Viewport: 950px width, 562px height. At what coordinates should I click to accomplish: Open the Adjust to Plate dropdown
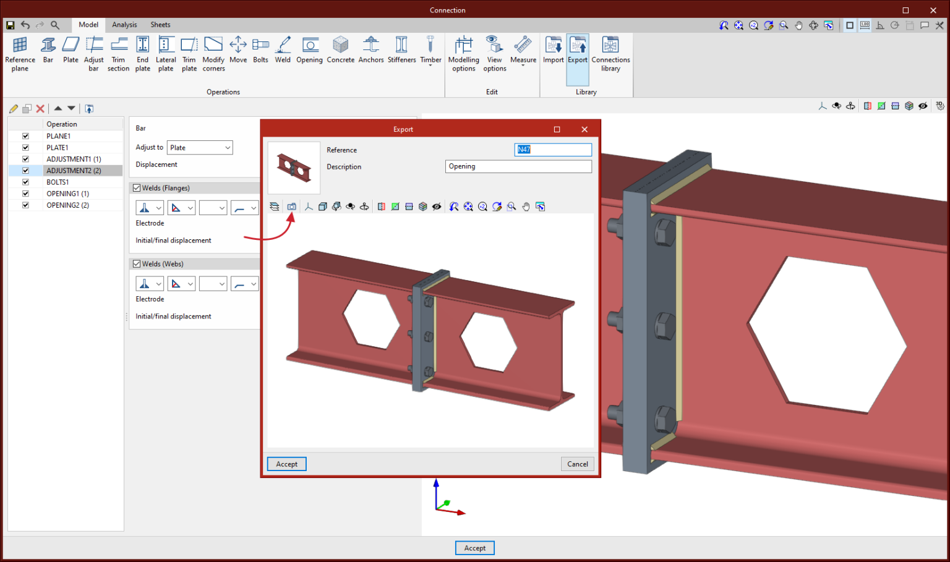(x=200, y=148)
